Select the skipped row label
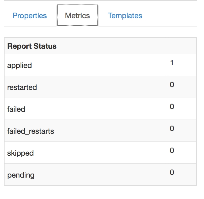Screen dimensions: 204x199 [x=20, y=153]
